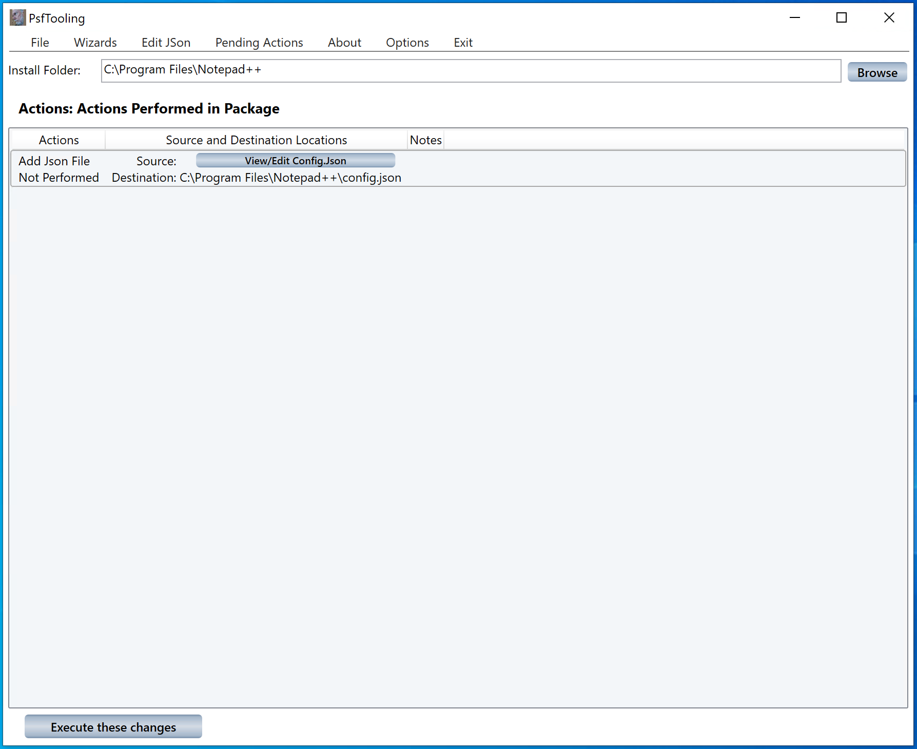Open the About menu
The width and height of the screenshot is (917, 749).
coord(344,43)
